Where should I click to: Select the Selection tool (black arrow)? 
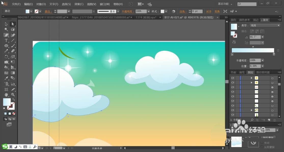click(x=6, y=24)
